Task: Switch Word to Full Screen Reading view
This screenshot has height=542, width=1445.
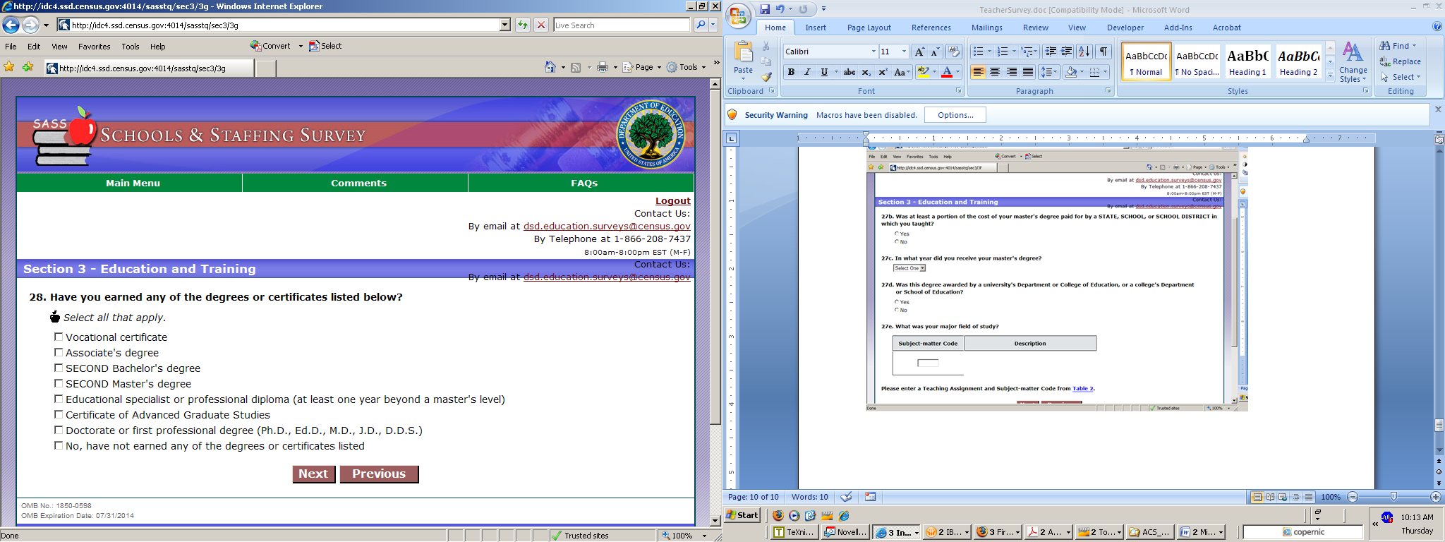Action: point(1270,497)
